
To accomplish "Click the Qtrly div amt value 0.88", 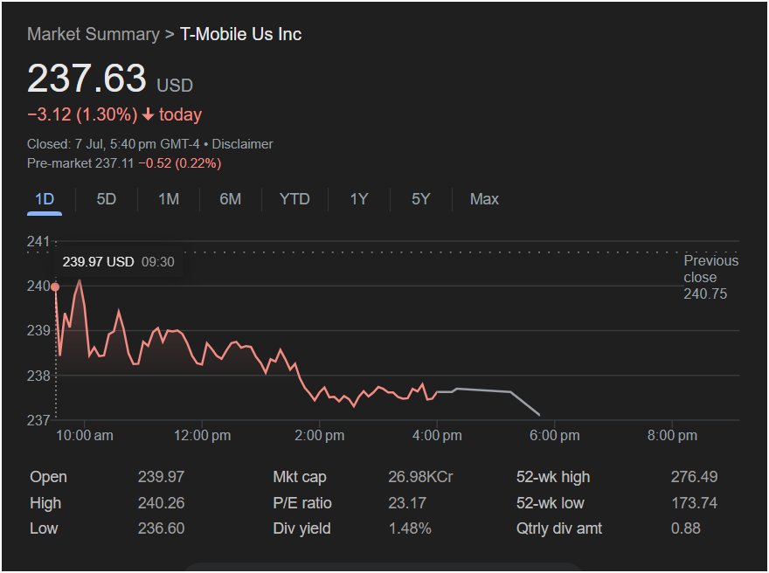I will 686,528.
